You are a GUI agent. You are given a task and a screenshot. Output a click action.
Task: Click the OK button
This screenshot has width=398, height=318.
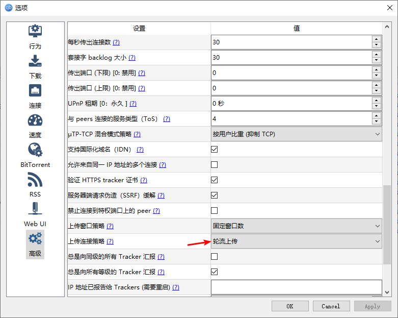(290, 306)
